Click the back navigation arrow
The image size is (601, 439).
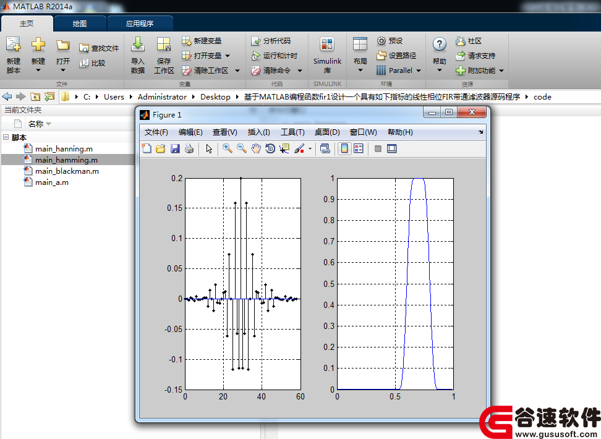[7, 96]
